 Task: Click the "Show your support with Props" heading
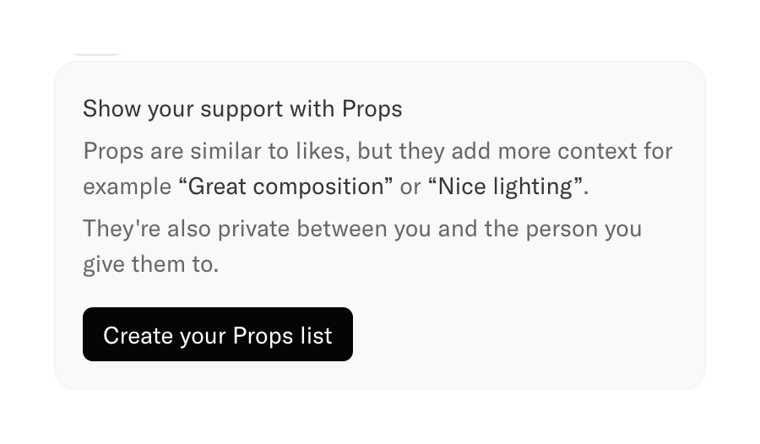(x=242, y=109)
